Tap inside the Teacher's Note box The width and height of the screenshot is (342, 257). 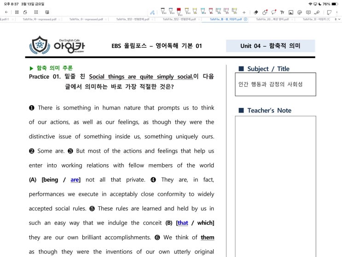(275, 185)
